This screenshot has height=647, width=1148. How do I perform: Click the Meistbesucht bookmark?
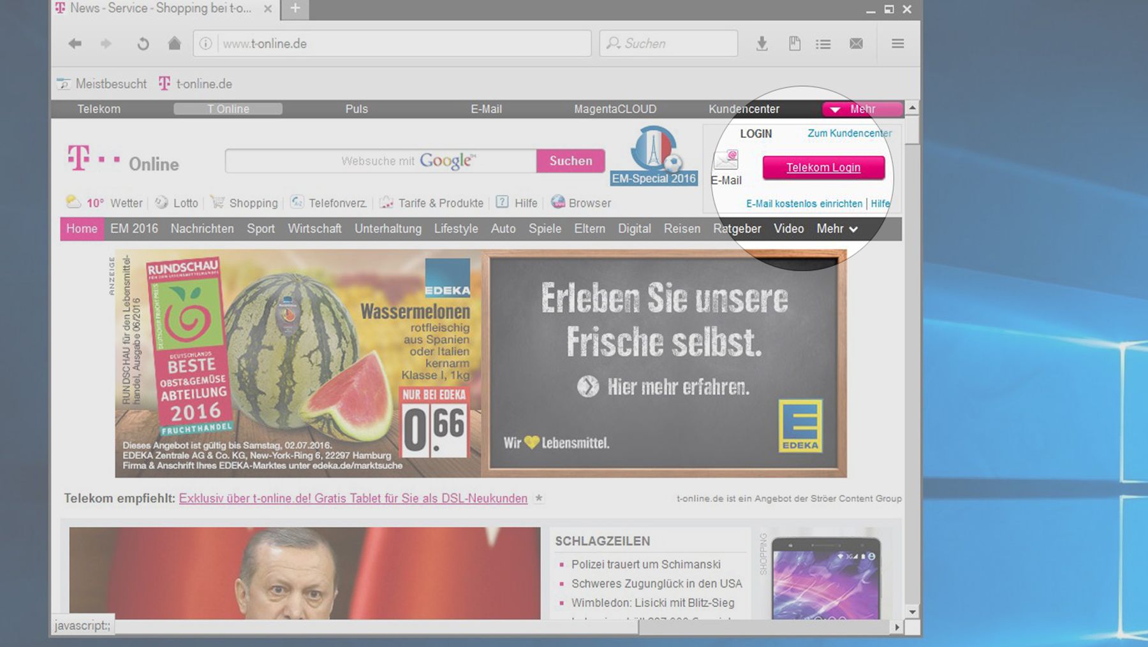[102, 84]
